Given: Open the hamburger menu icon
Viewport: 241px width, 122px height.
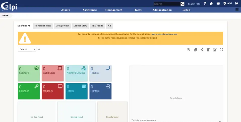Looking at the screenshot, I should [x=237, y=10].
